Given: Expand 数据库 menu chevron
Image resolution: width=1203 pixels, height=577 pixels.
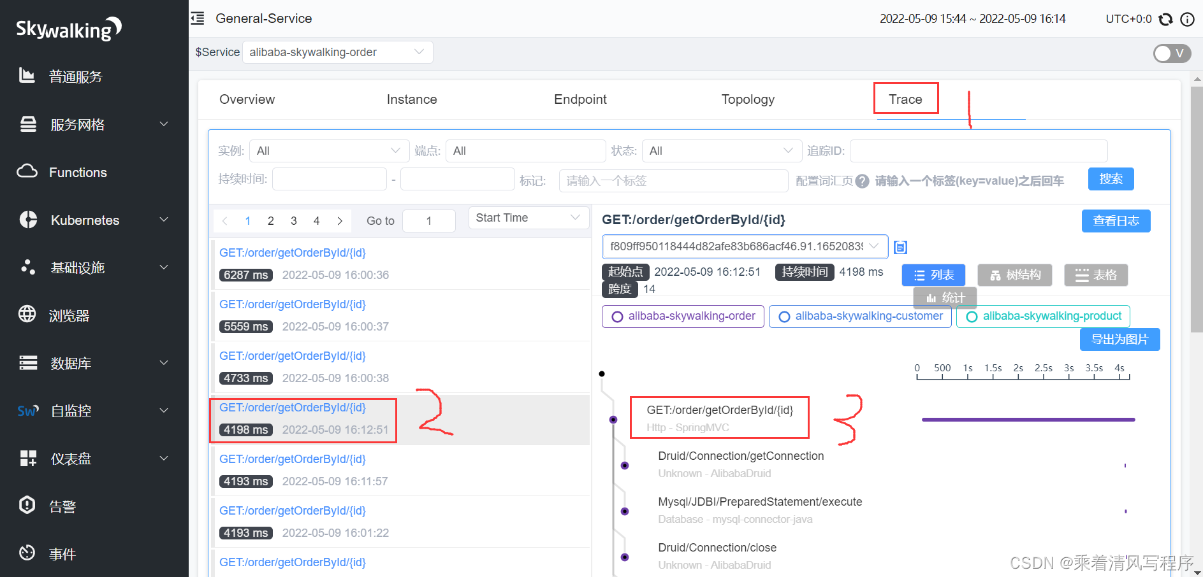Looking at the screenshot, I should [x=164, y=362].
